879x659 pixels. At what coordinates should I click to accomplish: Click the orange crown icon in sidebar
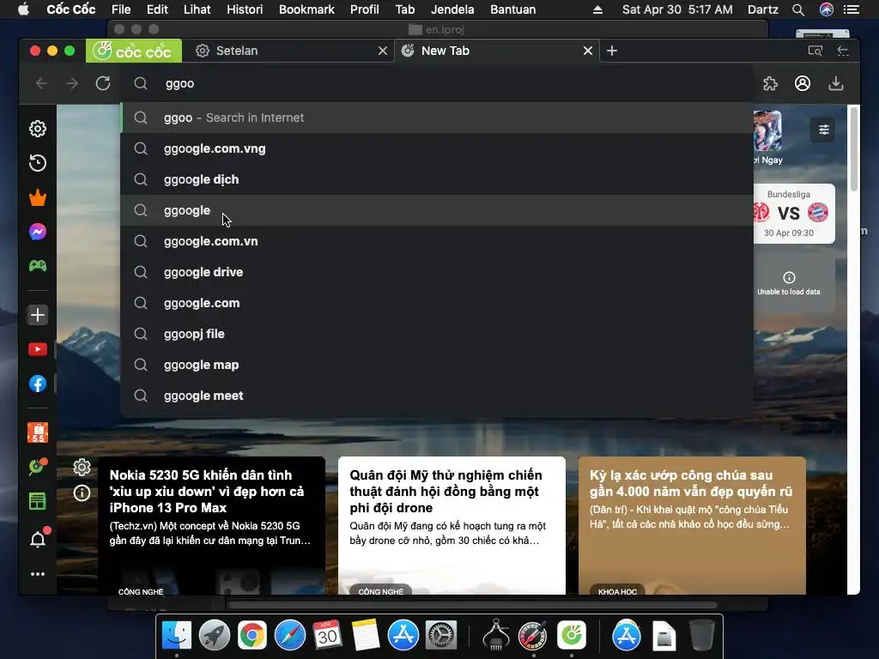pyautogui.click(x=38, y=198)
